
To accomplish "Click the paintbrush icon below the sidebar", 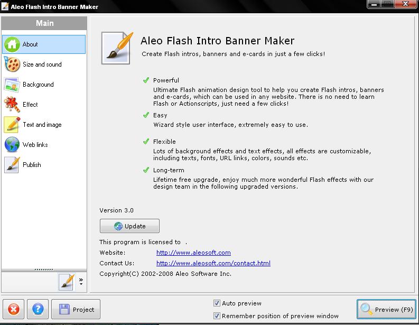I will point(66,282).
